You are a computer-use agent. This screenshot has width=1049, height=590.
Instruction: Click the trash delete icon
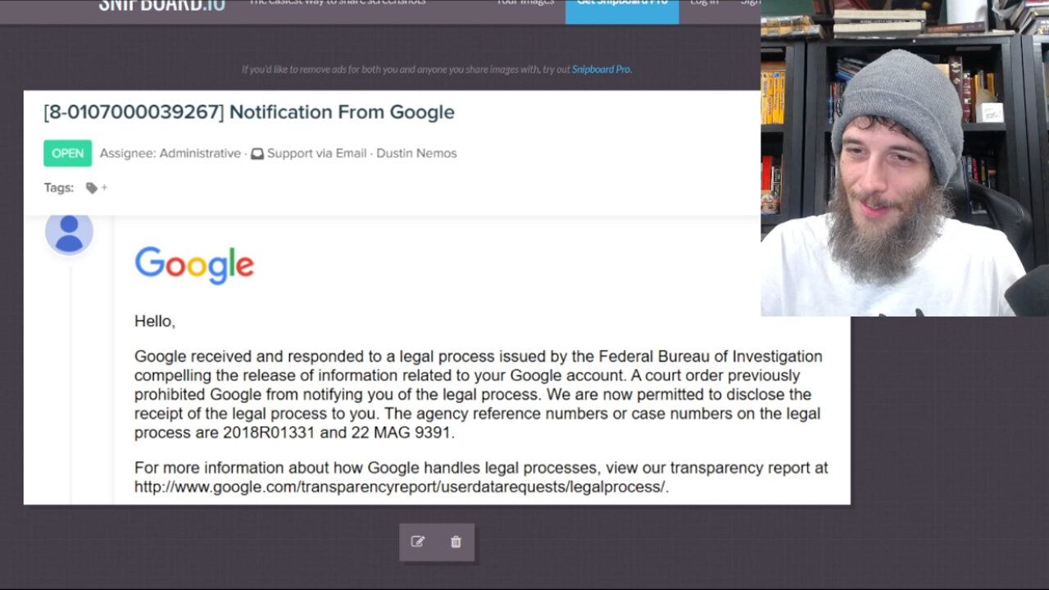click(456, 542)
